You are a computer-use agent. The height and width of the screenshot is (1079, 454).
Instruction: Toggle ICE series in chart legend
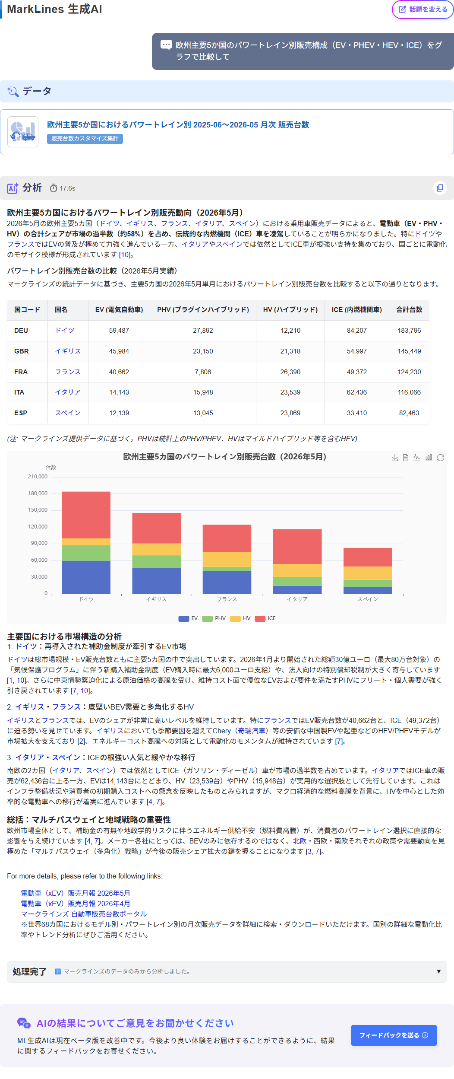click(265, 618)
